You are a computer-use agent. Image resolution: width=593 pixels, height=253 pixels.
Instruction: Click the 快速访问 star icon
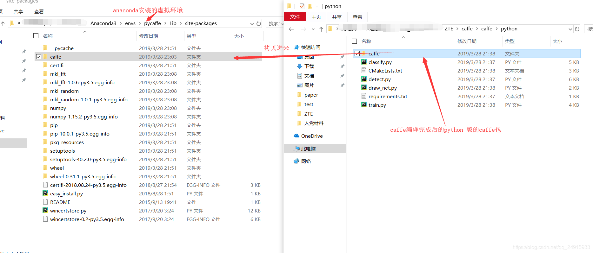(x=297, y=47)
